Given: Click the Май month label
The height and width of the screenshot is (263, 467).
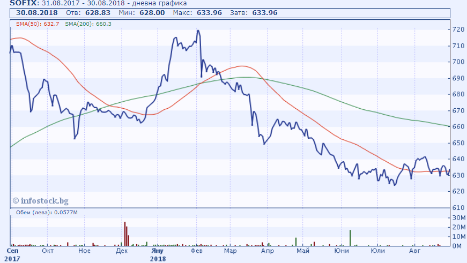Looking at the screenshot, I should point(303,251).
